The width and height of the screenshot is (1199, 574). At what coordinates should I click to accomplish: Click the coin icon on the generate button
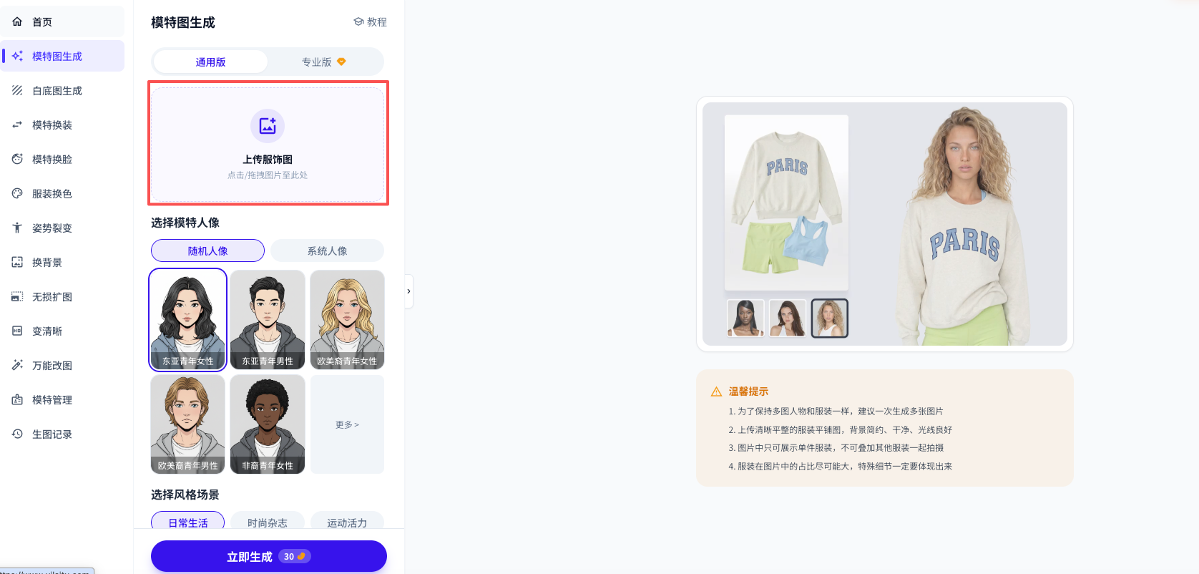coord(301,556)
